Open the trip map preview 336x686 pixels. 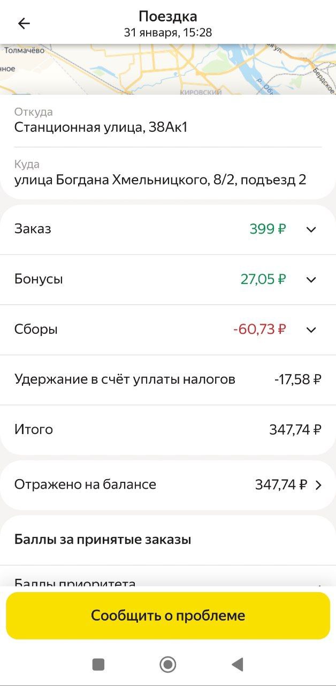click(168, 70)
